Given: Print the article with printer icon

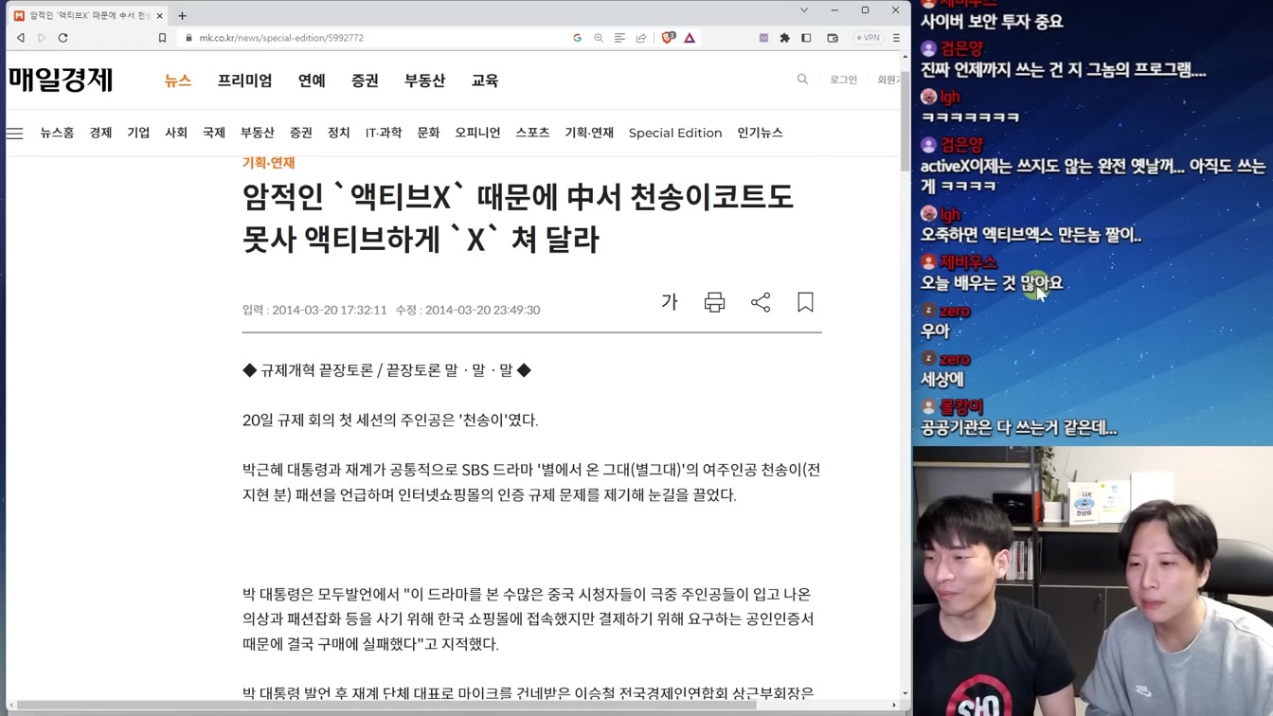Looking at the screenshot, I should [715, 302].
